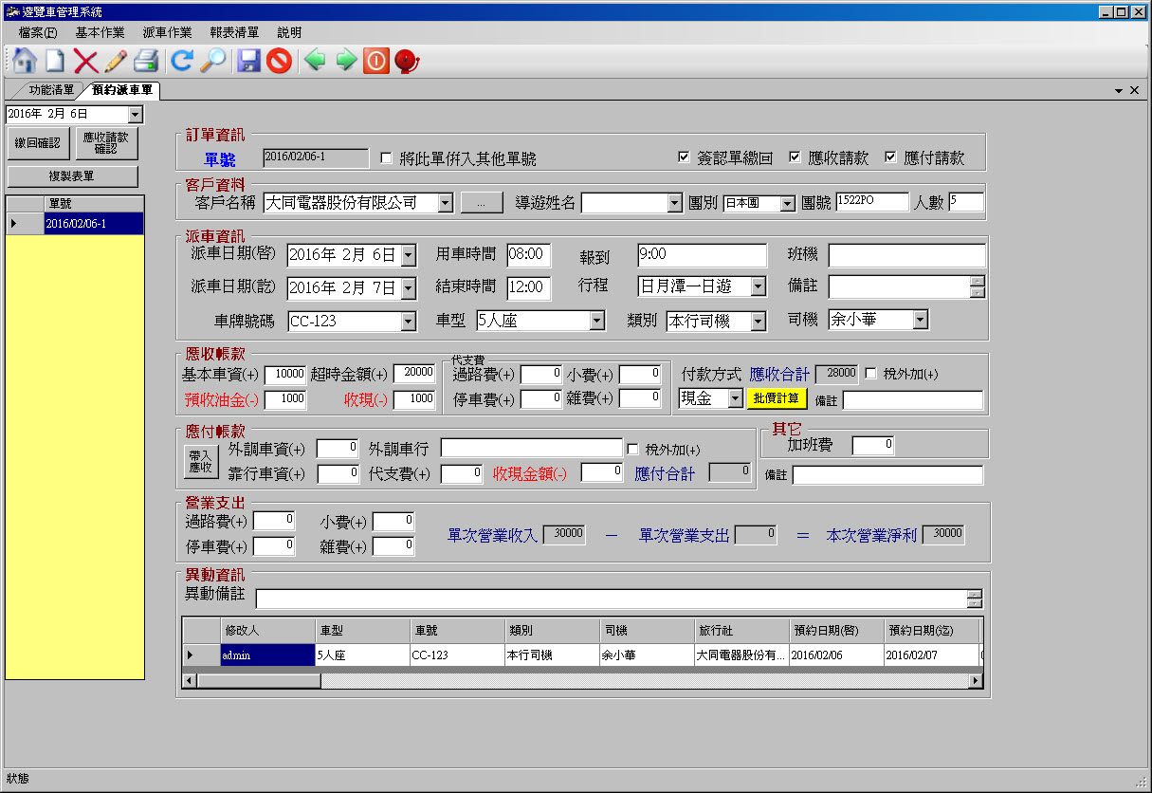Click the 異動備註 text field

(612, 599)
